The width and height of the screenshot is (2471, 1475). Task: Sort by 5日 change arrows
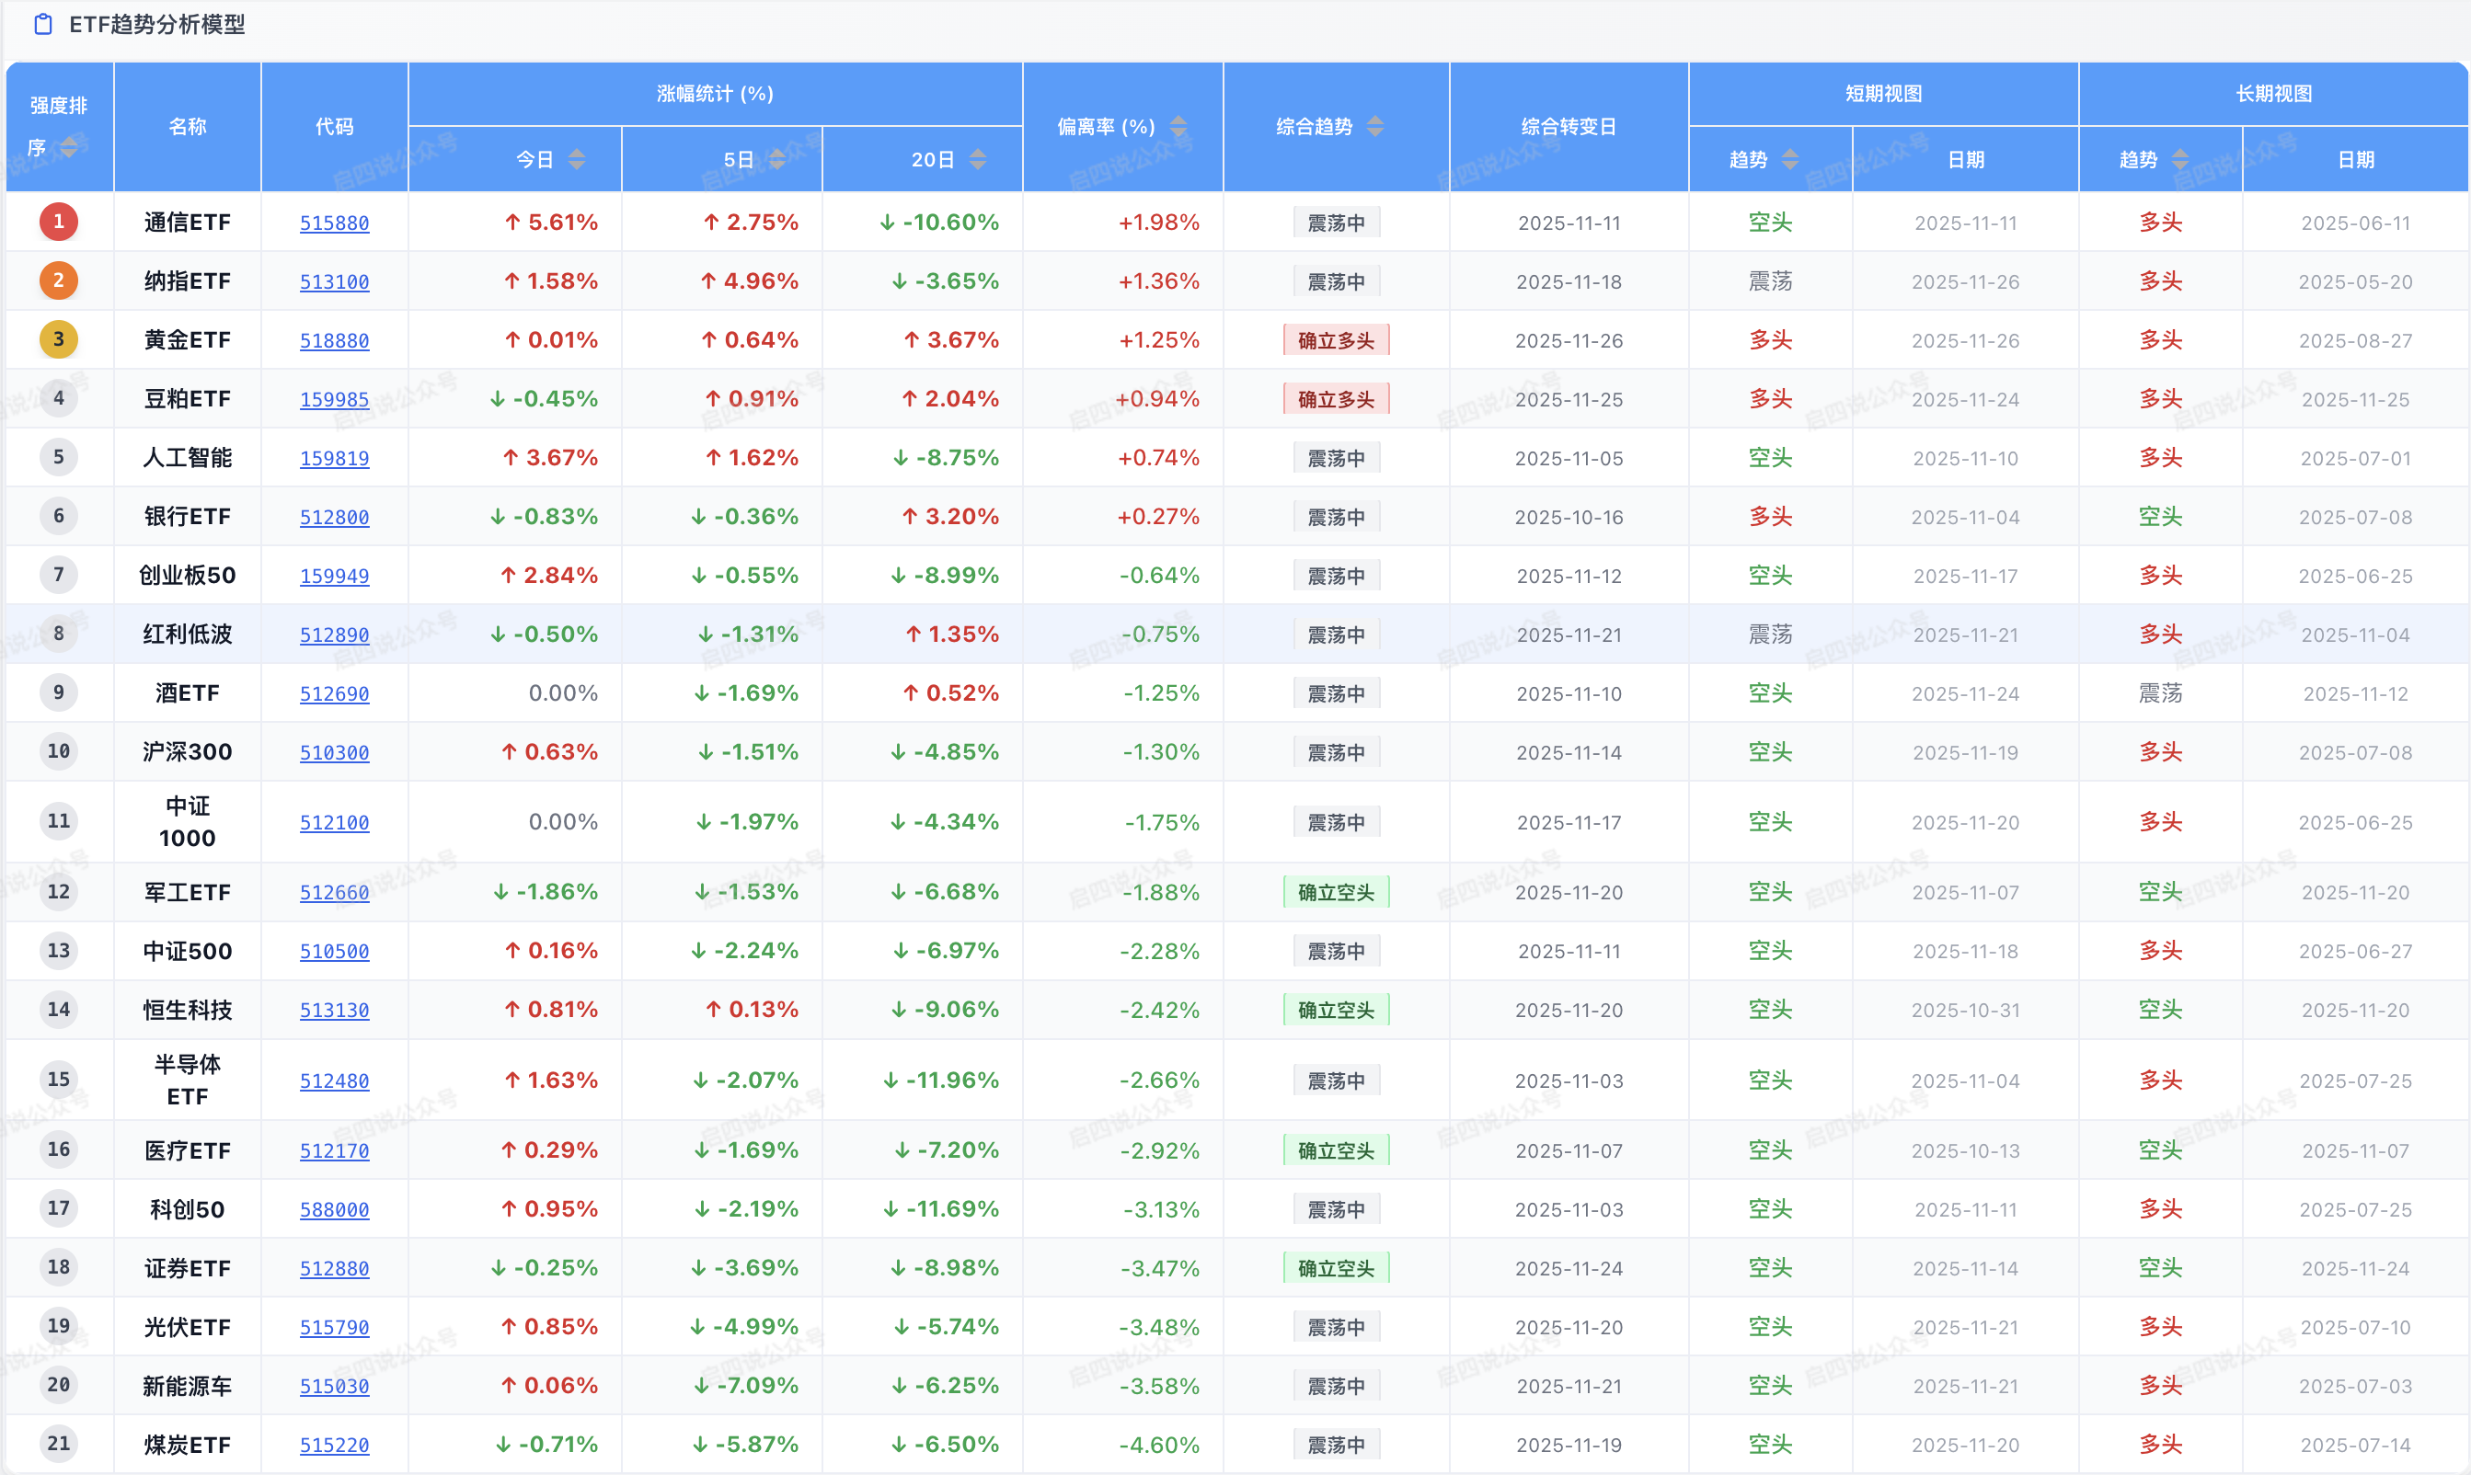[776, 159]
